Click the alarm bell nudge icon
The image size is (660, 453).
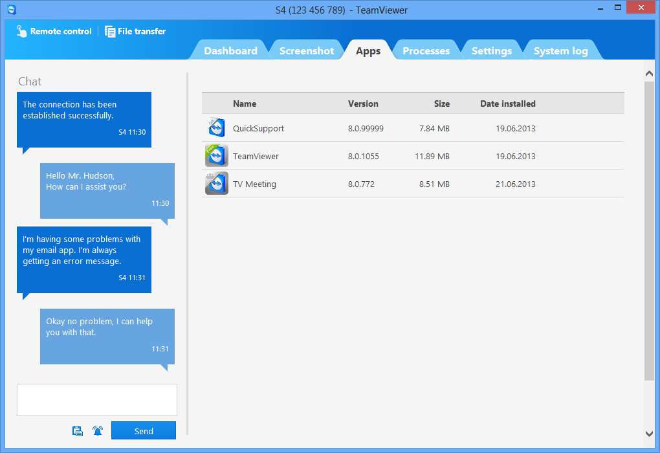[x=98, y=431]
